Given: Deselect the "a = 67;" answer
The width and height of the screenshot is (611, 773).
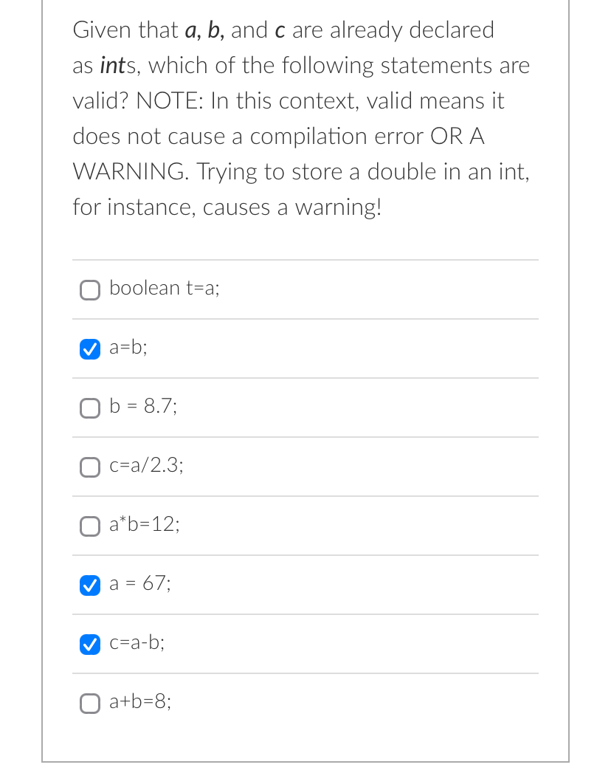Looking at the screenshot, I should (89, 585).
